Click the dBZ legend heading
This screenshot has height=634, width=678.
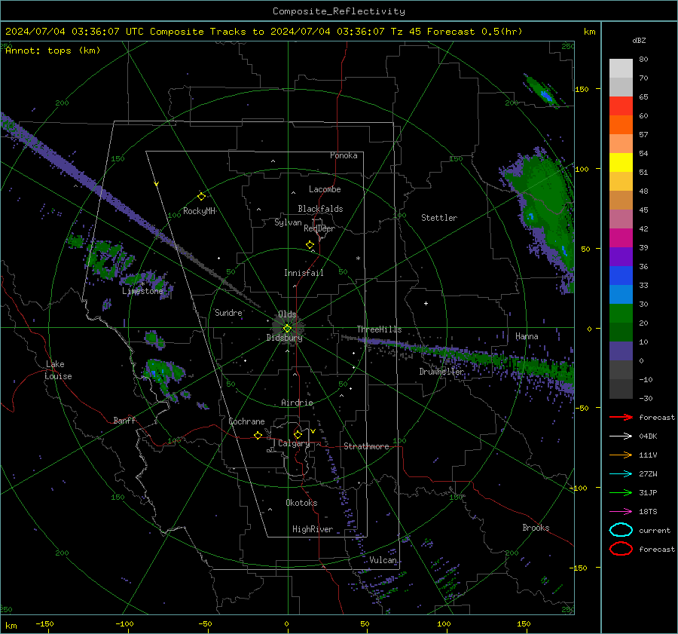click(639, 41)
